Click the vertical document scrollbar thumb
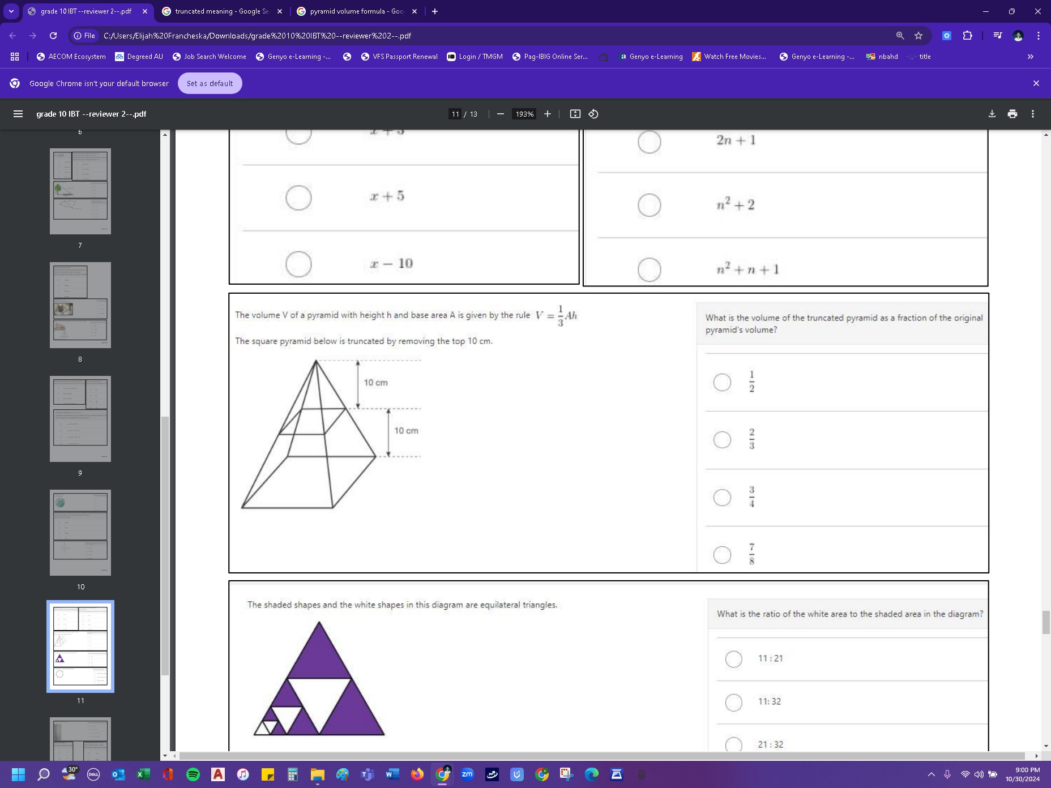Image resolution: width=1051 pixels, height=788 pixels. click(x=1045, y=622)
